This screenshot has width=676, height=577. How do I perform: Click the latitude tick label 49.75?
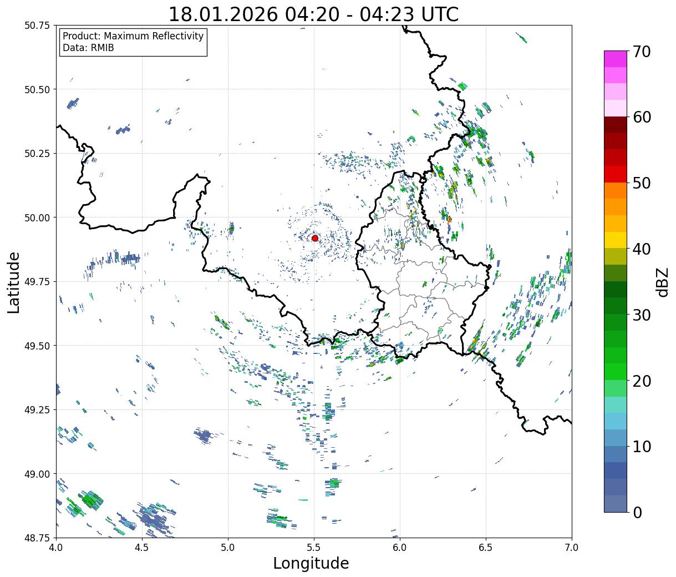pyautogui.click(x=37, y=282)
